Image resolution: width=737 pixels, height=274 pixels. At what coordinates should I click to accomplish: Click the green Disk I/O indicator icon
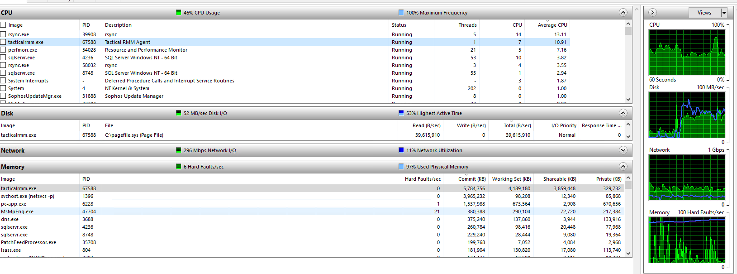click(x=179, y=113)
